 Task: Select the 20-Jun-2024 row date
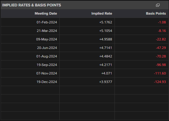[x=47, y=48]
